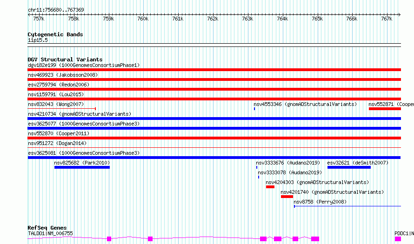Select nsv4204303 gnomADStructuralVariants label
This screenshot has width=414, height=244.
(317, 182)
